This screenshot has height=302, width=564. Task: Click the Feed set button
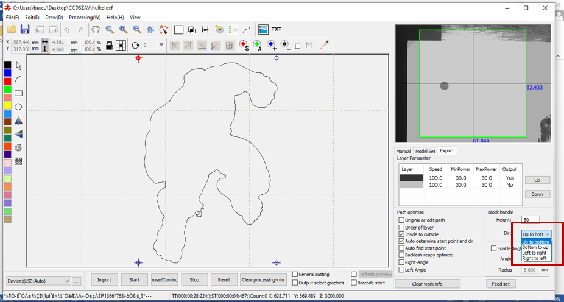(x=501, y=284)
